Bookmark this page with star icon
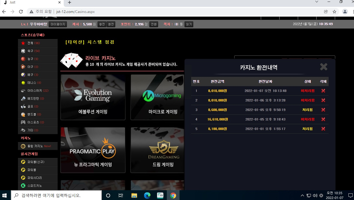Screen dimensions: 354x200 point(334,12)
